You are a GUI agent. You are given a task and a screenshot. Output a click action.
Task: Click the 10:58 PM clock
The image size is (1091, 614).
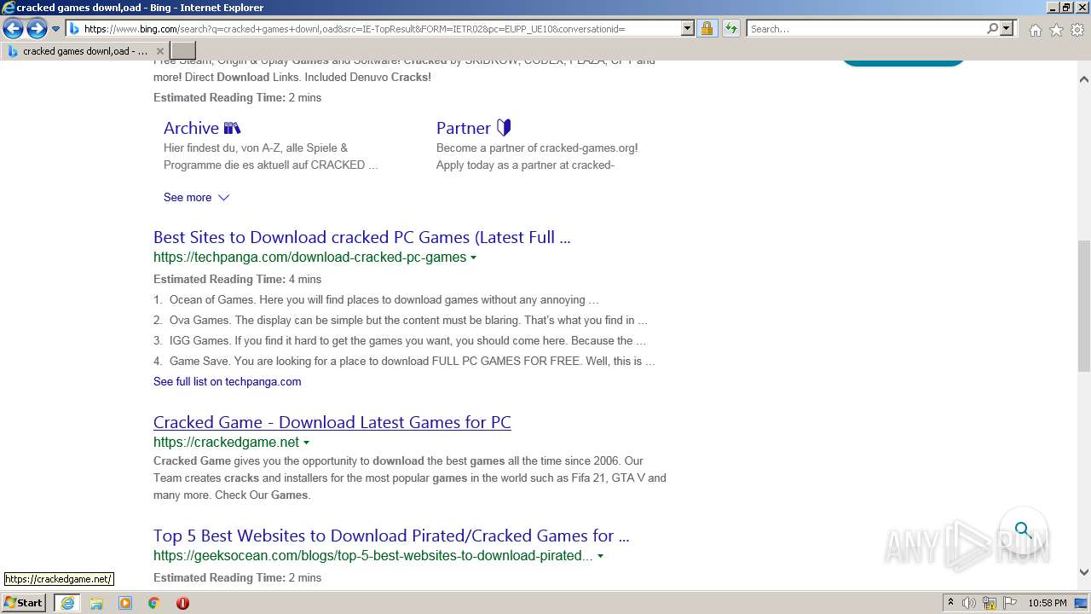point(1048,603)
